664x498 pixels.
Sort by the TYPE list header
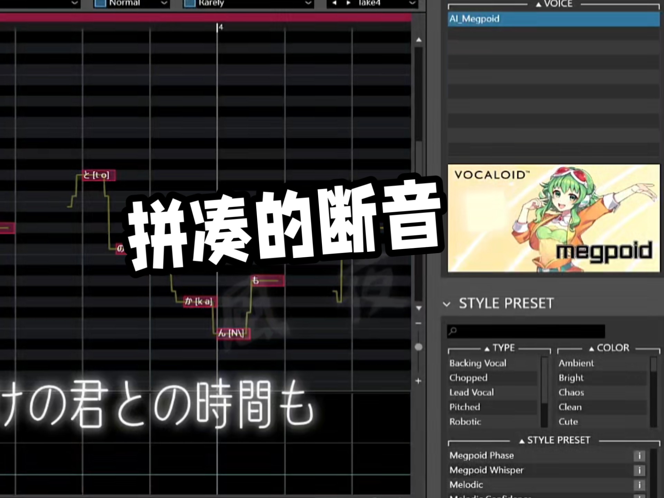[x=500, y=348]
